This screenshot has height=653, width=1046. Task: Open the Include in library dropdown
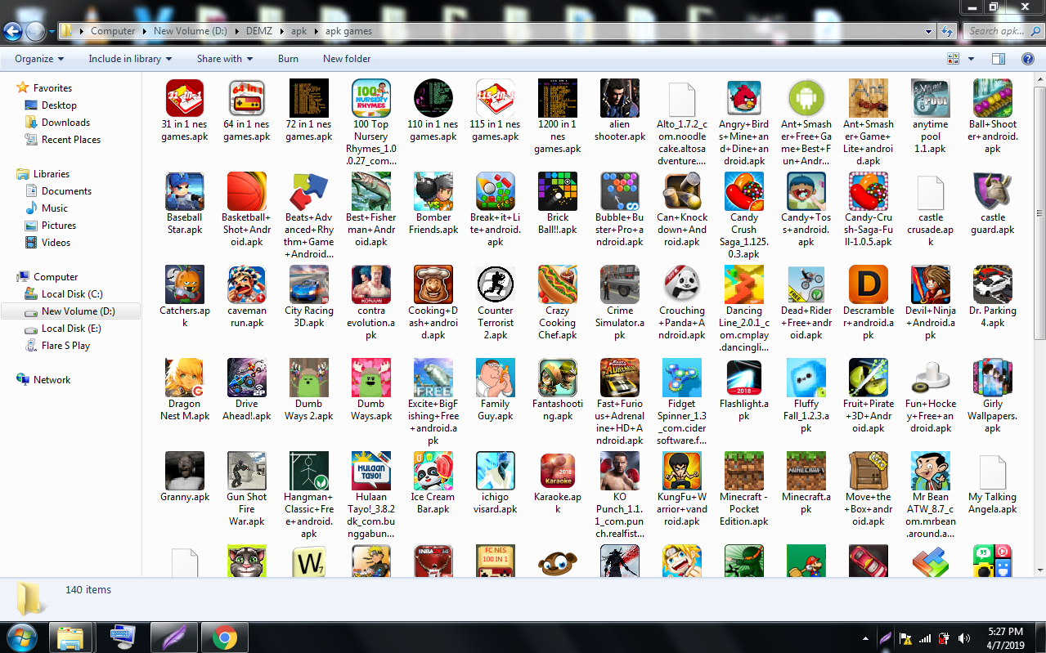tap(130, 59)
